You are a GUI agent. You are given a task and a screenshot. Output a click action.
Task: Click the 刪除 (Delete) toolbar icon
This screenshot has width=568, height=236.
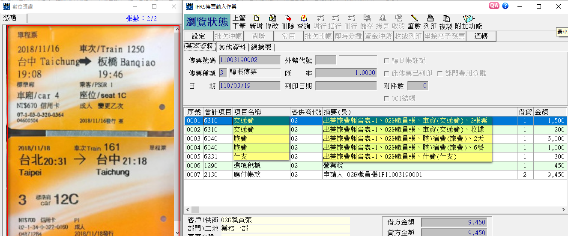coord(288,22)
